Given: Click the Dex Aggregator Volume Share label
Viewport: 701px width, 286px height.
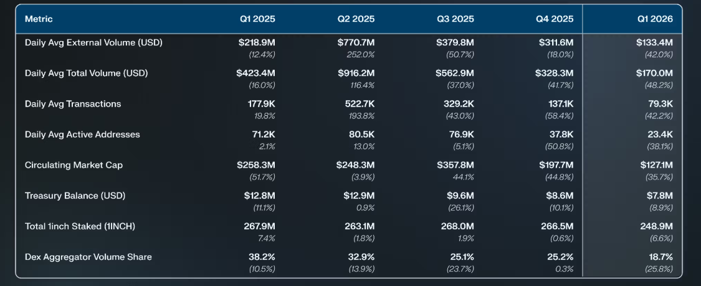Looking at the screenshot, I should tap(88, 257).
